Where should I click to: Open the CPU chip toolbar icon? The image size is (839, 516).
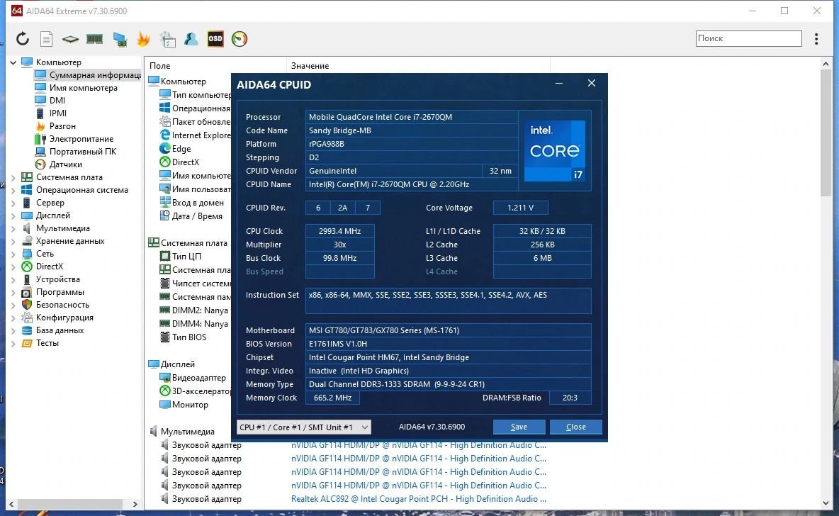coord(70,39)
